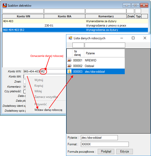Image resolution: width=151 pixels, height=156 pixels.
Task: Focus the Format input field containing XXXXX
Action: pos(105,144)
